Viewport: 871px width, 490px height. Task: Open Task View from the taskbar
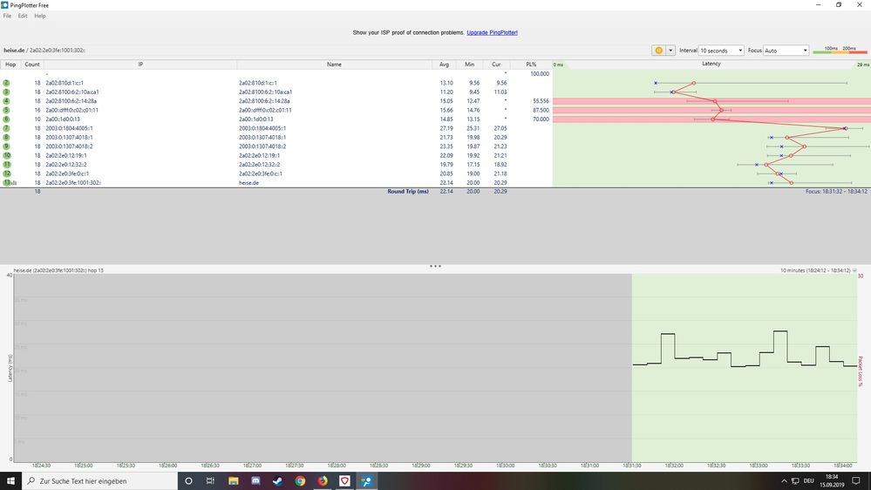[x=210, y=481]
